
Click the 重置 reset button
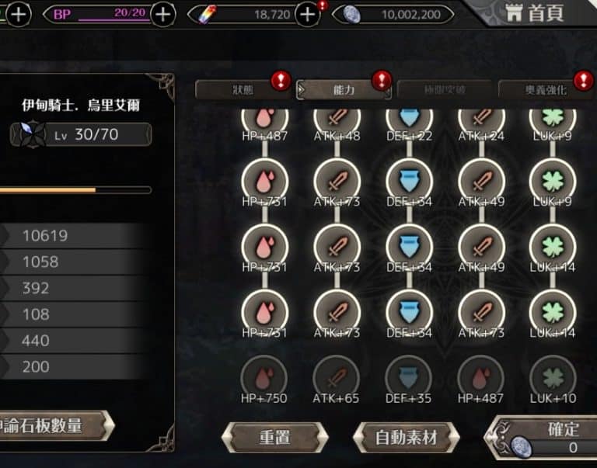pos(274,437)
